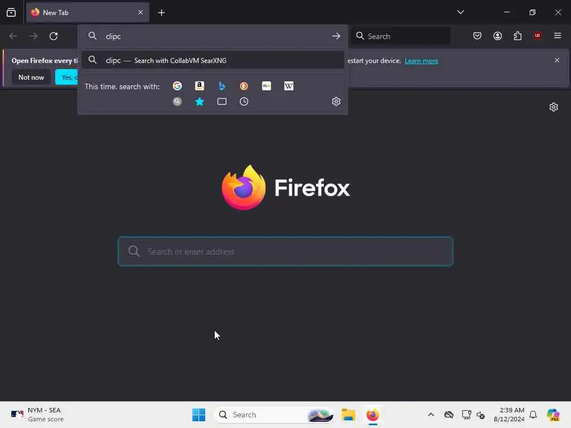Expand the List all tabs chevron
The width and height of the screenshot is (571, 428).
click(x=460, y=12)
